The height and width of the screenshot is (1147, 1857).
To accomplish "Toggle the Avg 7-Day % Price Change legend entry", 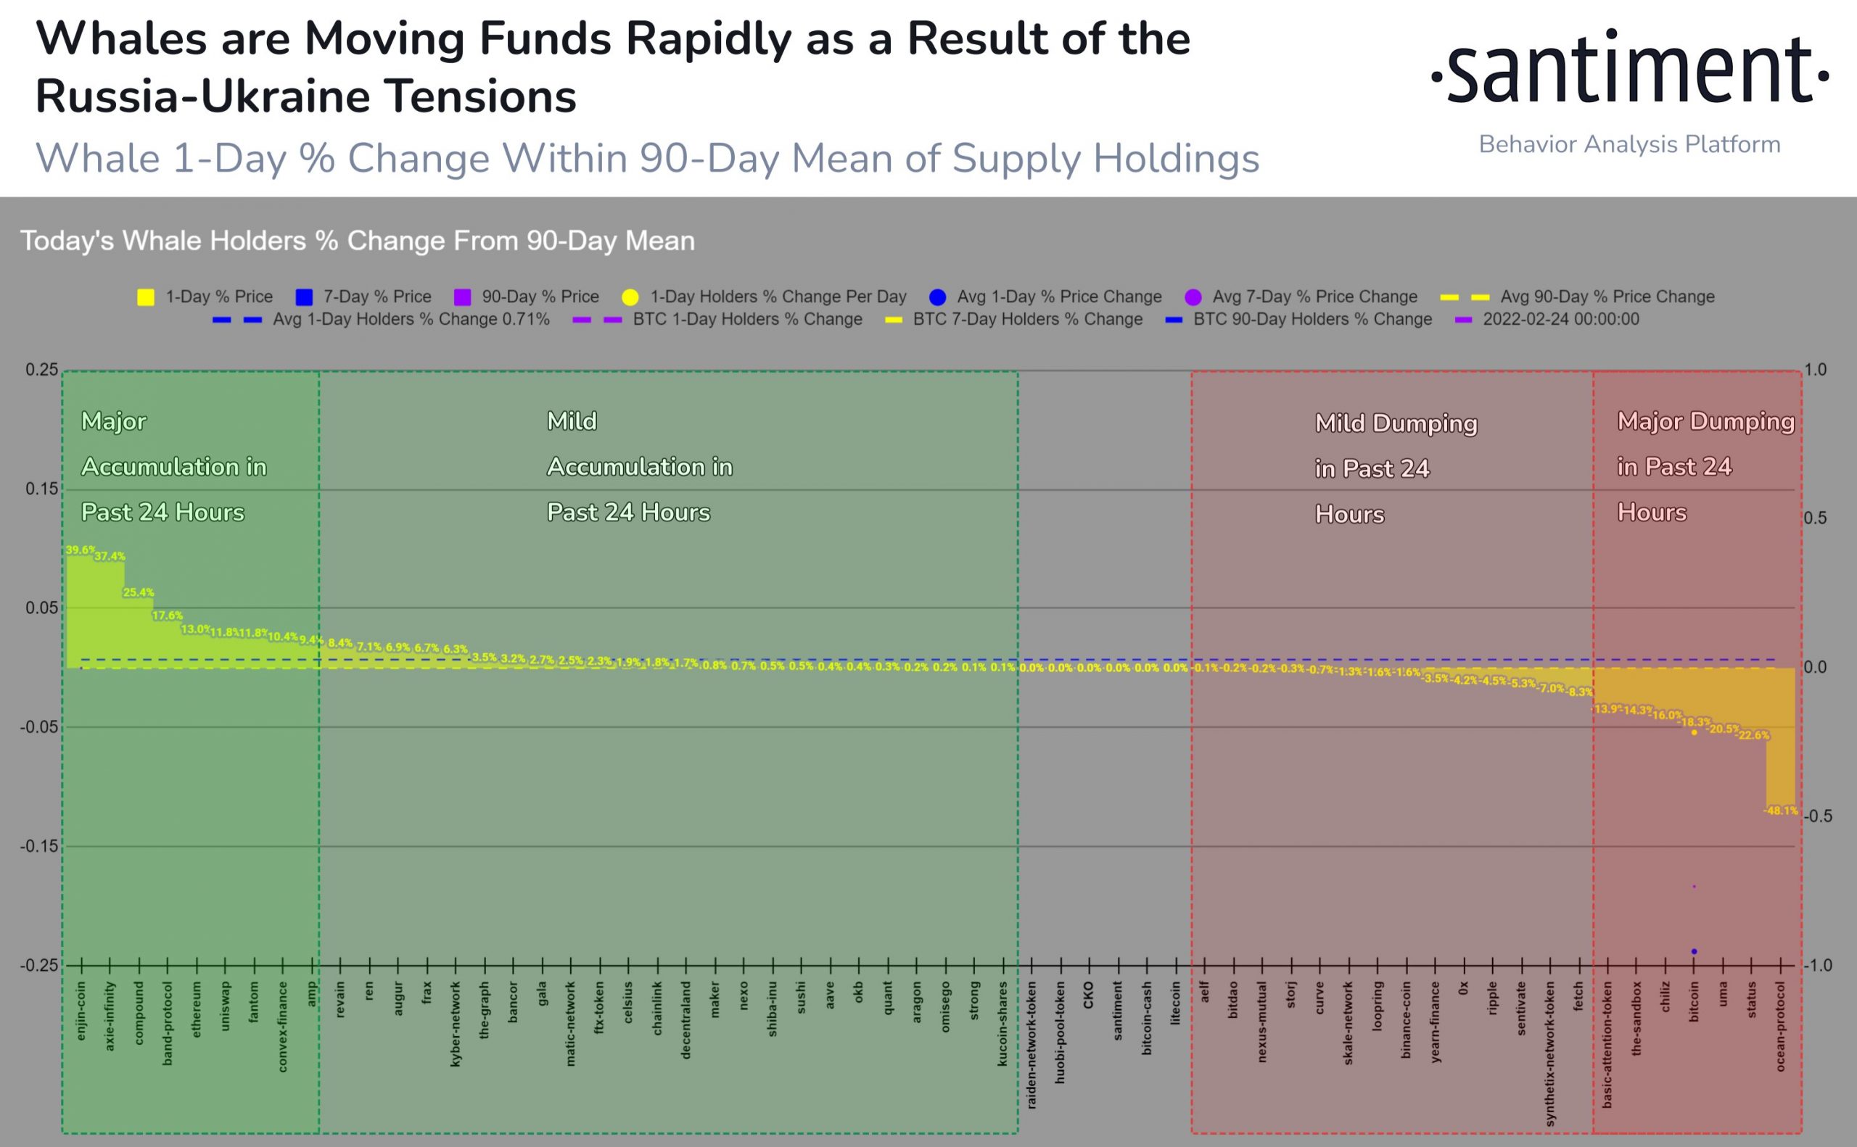I will pyautogui.click(x=1301, y=297).
